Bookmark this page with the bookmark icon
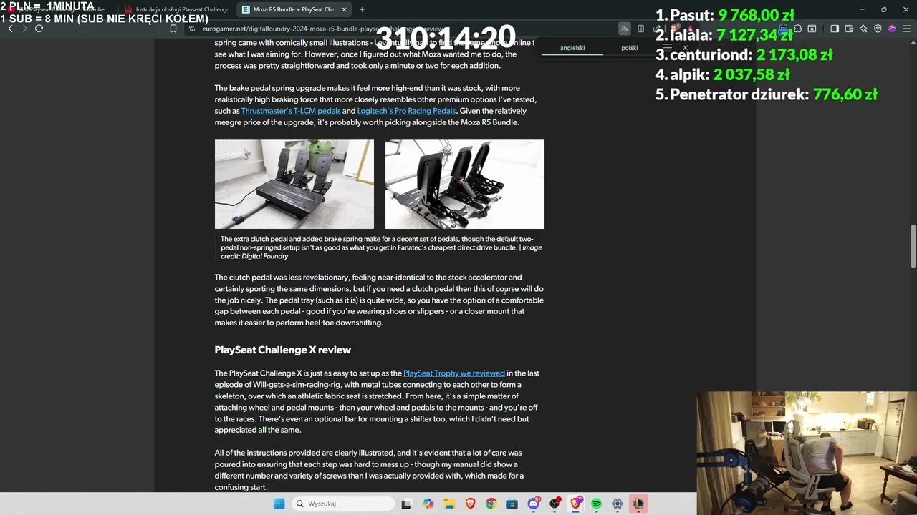Image resolution: width=917 pixels, height=515 pixels. pyautogui.click(x=173, y=29)
